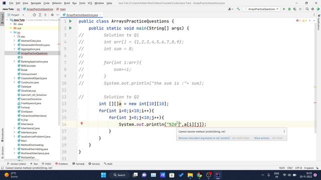Open Terminal tool window
Screen dimensions: 321x180
78,163
